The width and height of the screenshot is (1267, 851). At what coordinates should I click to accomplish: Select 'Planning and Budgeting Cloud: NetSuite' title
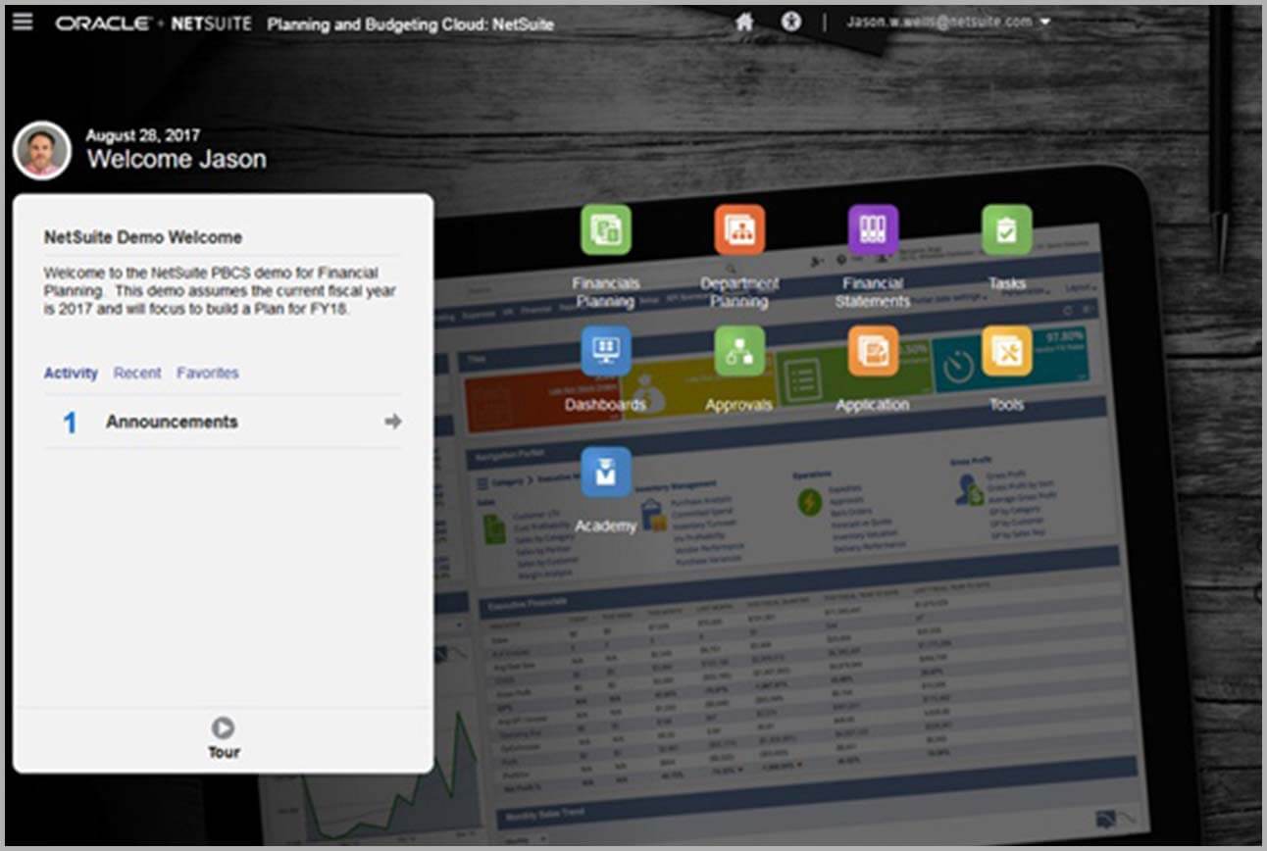pyautogui.click(x=411, y=24)
